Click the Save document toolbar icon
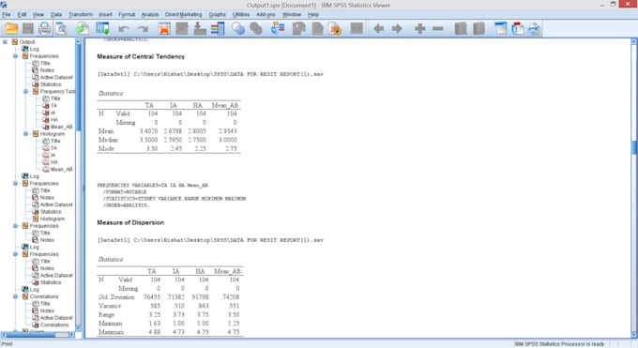 [x=28, y=28]
